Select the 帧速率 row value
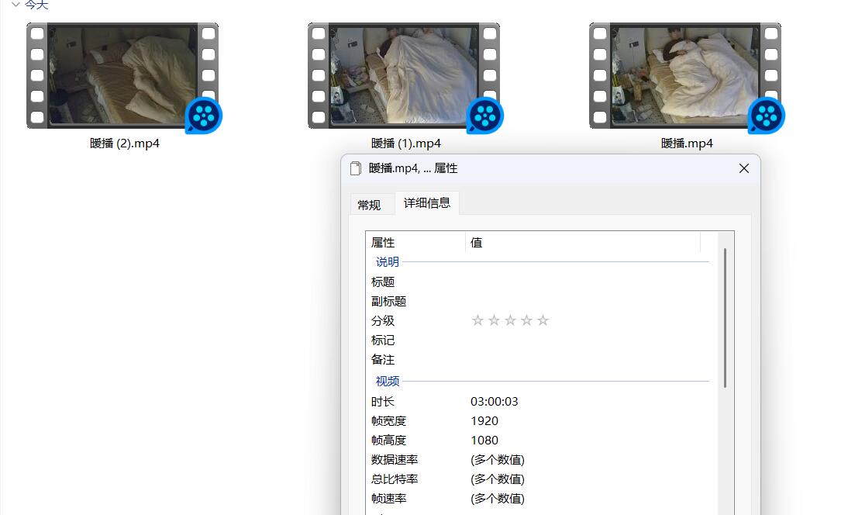Image resolution: width=848 pixels, height=515 pixels. 498,499
